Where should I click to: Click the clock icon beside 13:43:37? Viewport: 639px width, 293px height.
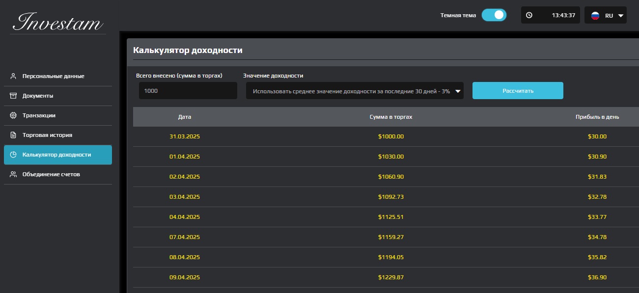[x=529, y=15]
